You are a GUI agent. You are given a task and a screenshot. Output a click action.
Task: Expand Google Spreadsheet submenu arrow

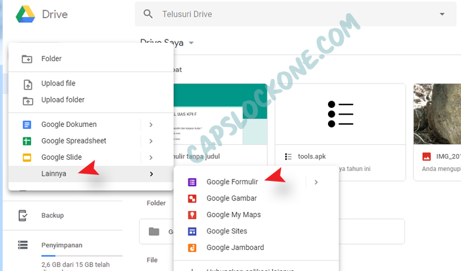coord(151,141)
